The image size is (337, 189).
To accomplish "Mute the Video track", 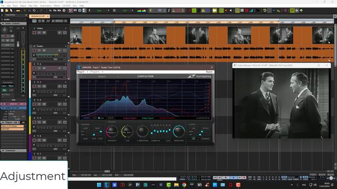I will [44, 33].
